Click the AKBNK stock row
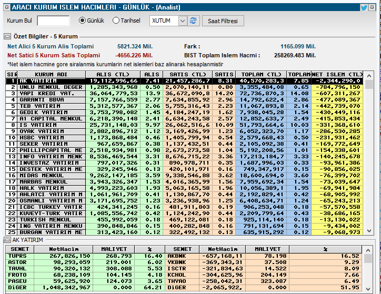 (x=264, y=256)
